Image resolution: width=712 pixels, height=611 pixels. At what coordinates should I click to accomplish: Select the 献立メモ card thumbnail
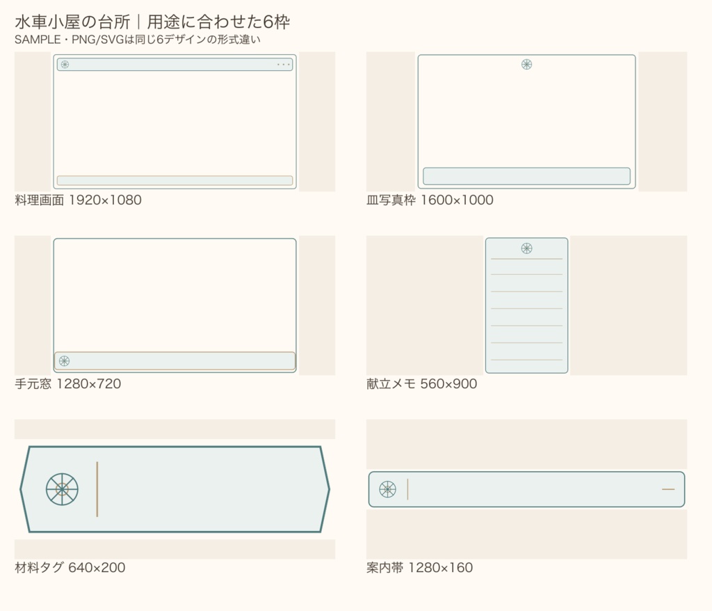click(527, 305)
